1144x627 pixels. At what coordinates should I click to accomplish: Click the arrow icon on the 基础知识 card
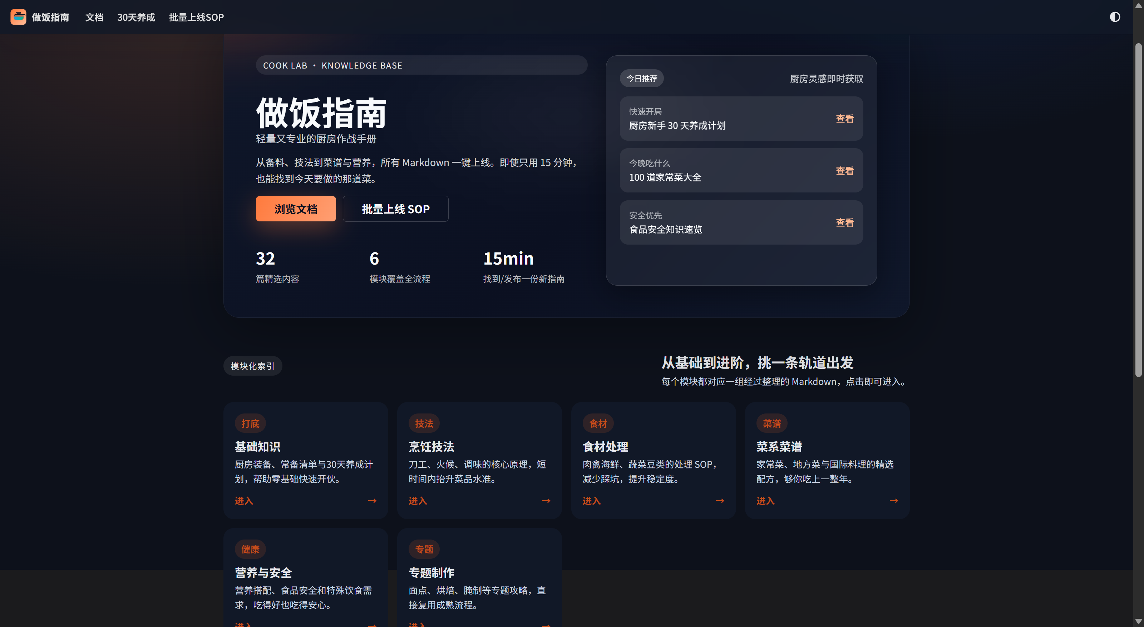click(x=372, y=501)
